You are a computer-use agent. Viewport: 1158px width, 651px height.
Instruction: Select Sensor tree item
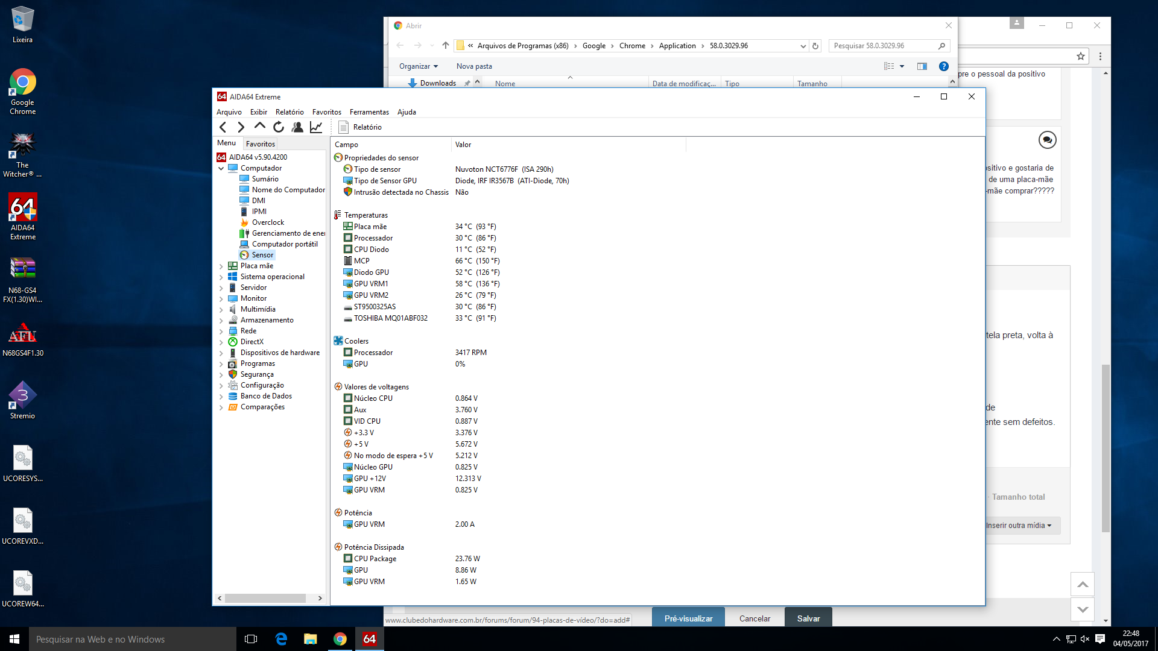(262, 255)
